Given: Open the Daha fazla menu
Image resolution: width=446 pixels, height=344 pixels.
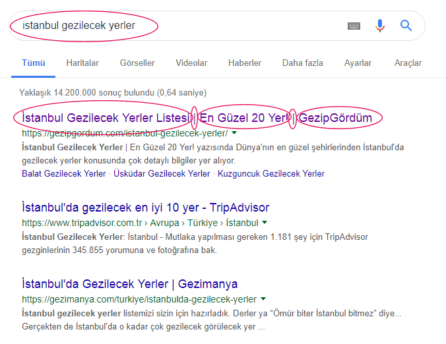Looking at the screenshot, I should (303, 63).
